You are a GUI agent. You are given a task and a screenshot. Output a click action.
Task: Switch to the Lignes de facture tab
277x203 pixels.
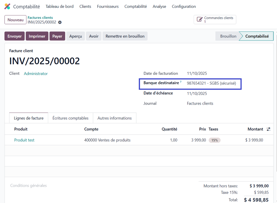coord(29,118)
